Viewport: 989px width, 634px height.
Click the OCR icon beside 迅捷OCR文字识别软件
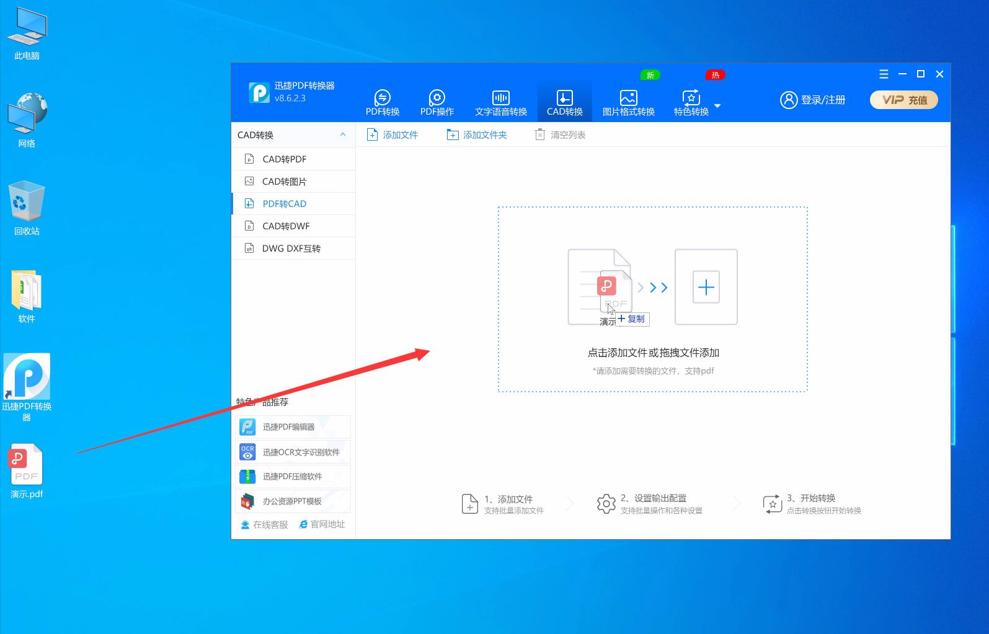point(247,452)
